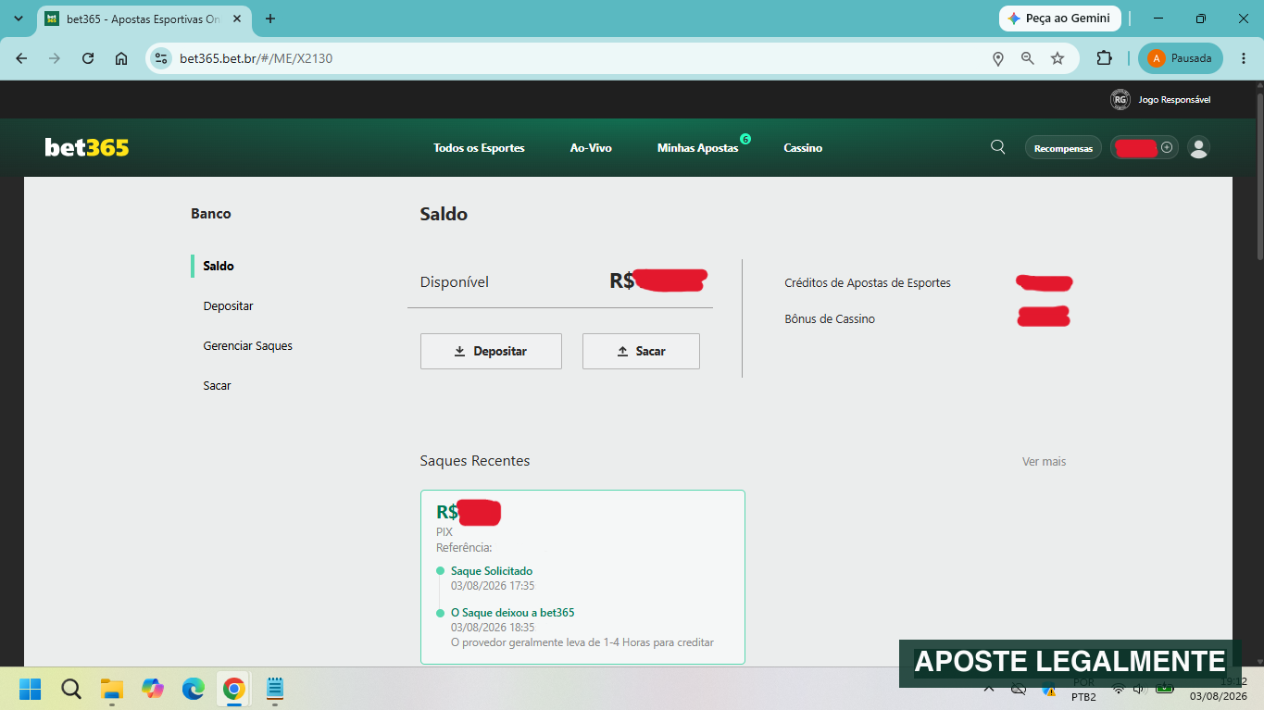Click the Saques Recentes heading
This screenshot has height=710, width=1264.
(x=475, y=460)
